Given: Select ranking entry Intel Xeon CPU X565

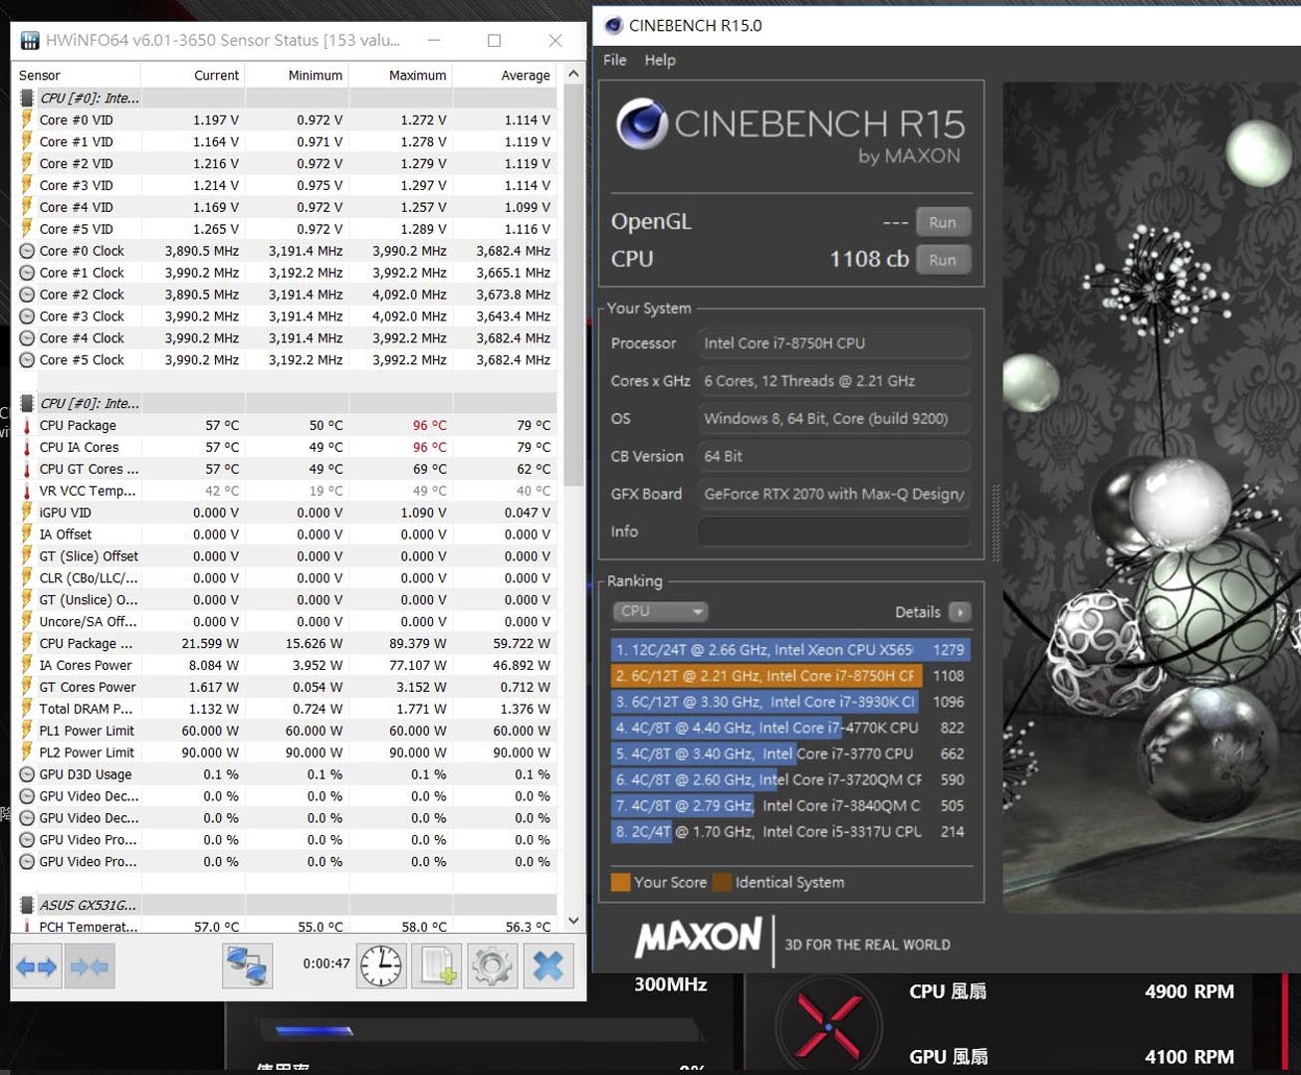Looking at the screenshot, I should pos(790,650).
